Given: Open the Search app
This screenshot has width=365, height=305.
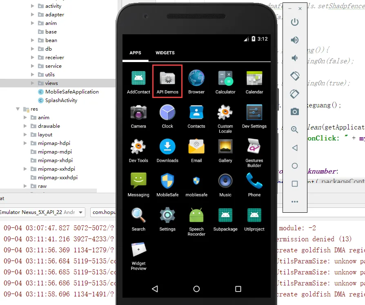Looking at the screenshot, I should coord(138,219).
